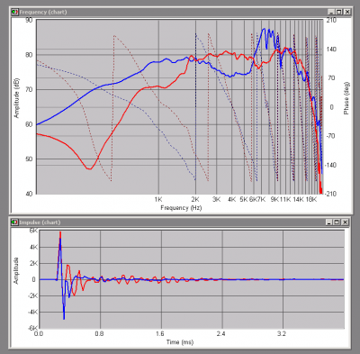The height and width of the screenshot is (354, 360).
Task: Click the 3K frequency tick label
Action: (217, 199)
